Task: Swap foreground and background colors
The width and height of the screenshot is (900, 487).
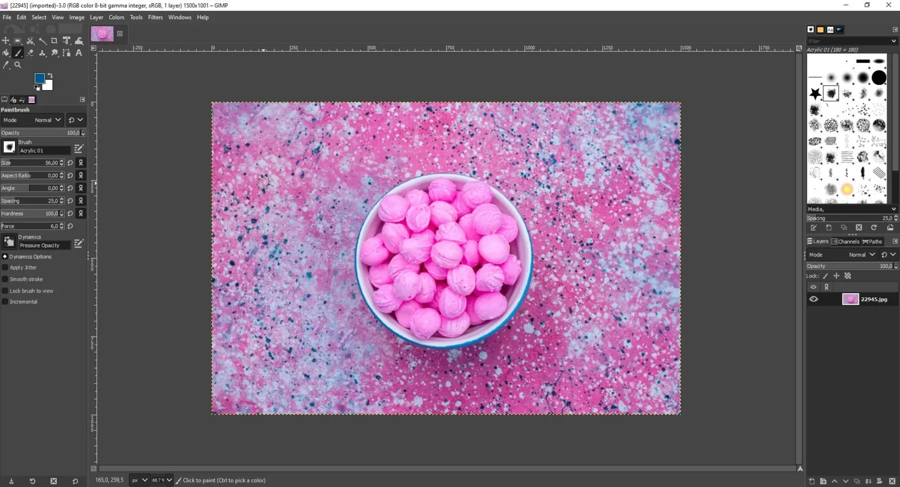Action: pos(50,76)
